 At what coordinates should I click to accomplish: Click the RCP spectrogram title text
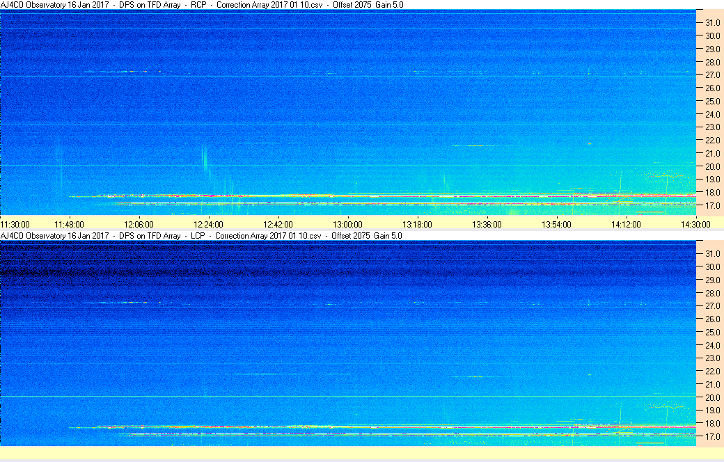point(203,5)
